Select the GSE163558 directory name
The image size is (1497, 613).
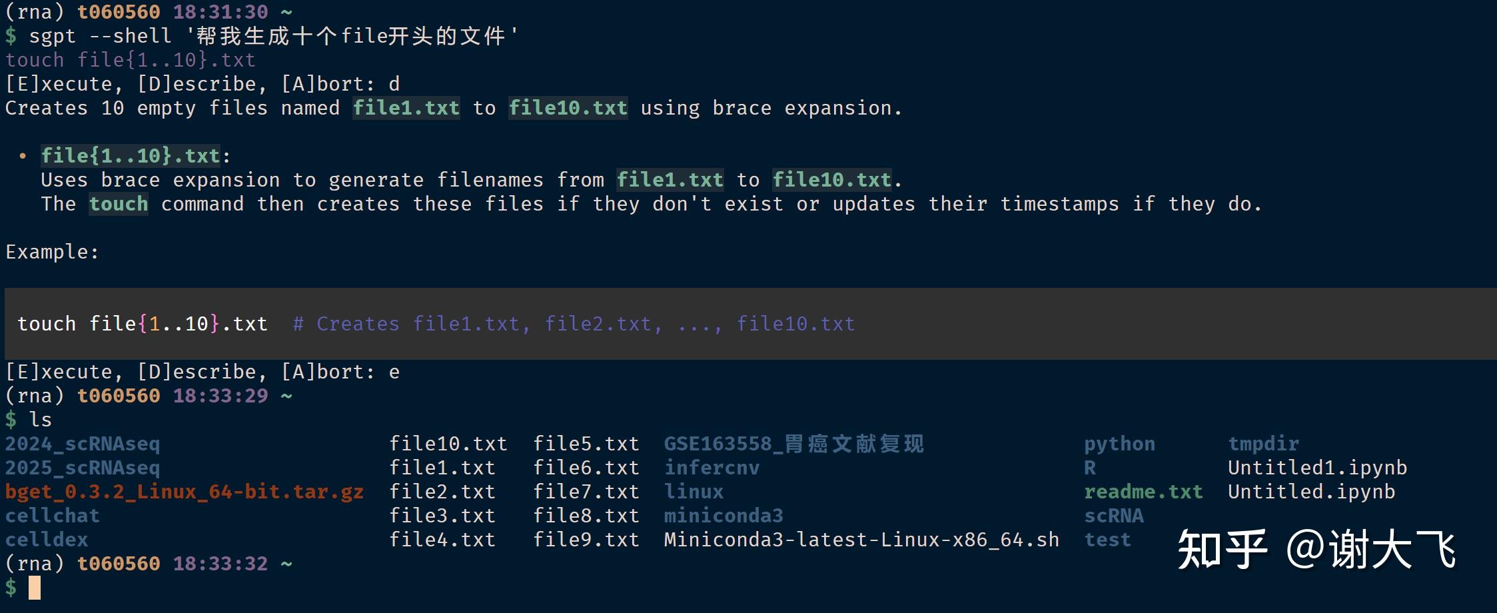[x=793, y=444]
